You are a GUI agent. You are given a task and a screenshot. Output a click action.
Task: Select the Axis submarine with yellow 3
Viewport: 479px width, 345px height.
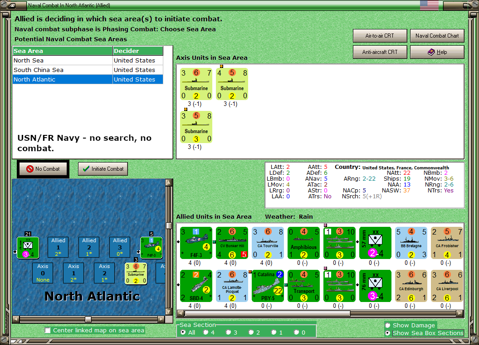(196, 127)
